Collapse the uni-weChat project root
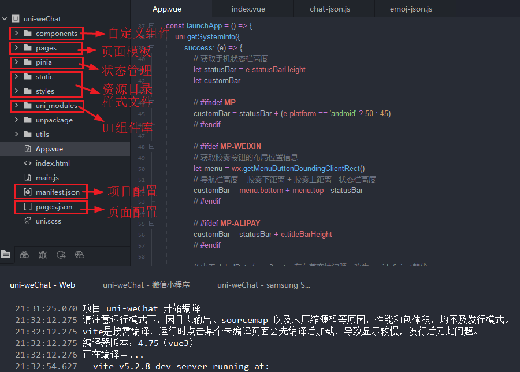The image size is (520, 372). [5, 18]
